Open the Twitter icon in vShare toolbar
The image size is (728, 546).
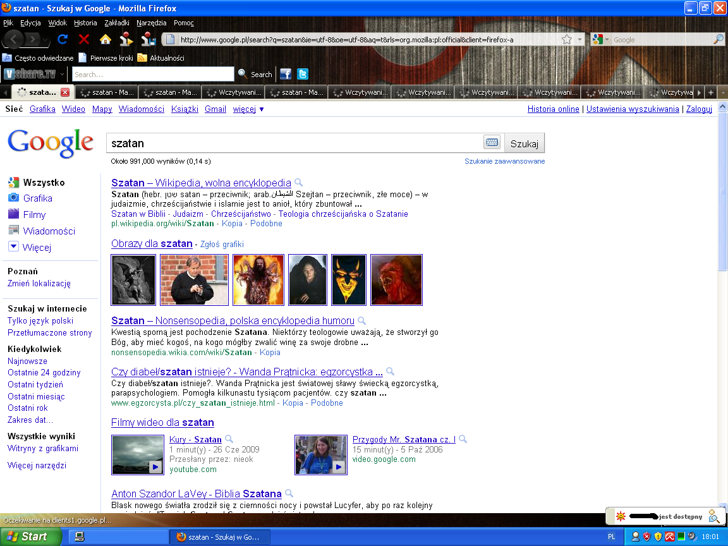(x=303, y=74)
